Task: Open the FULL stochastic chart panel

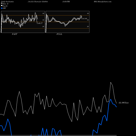Action: [67, 22]
